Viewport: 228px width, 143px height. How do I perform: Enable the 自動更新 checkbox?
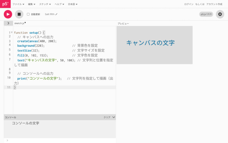pyautogui.click(x=28, y=14)
